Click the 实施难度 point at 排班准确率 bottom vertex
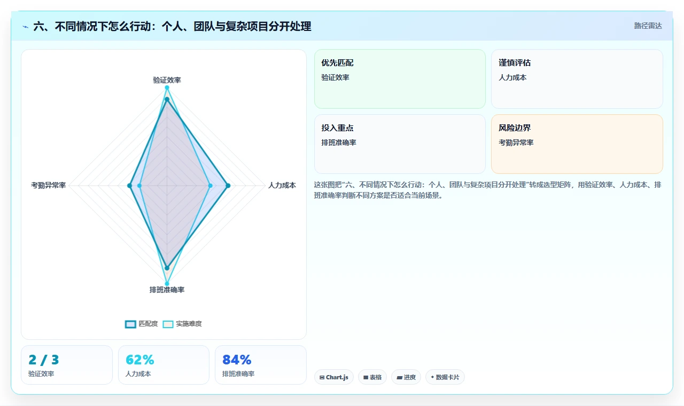684x406 pixels. (167, 283)
